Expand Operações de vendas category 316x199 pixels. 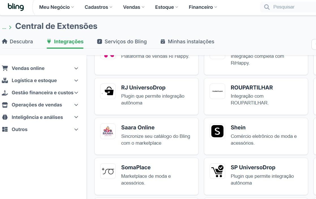pos(40,105)
